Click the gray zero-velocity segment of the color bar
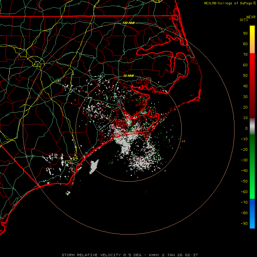 [x=252, y=126]
